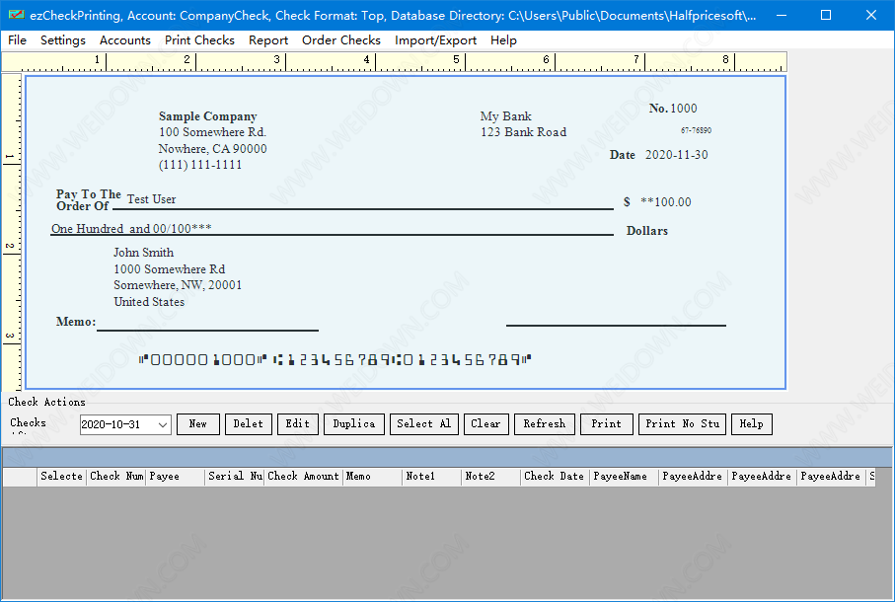The width and height of the screenshot is (895, 602).
Task: Click the Help button in Check Actions
Action: (x=751, y=424)
